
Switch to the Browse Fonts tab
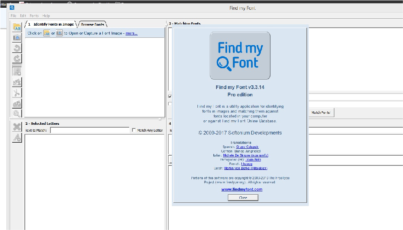(x=93, y=24)
